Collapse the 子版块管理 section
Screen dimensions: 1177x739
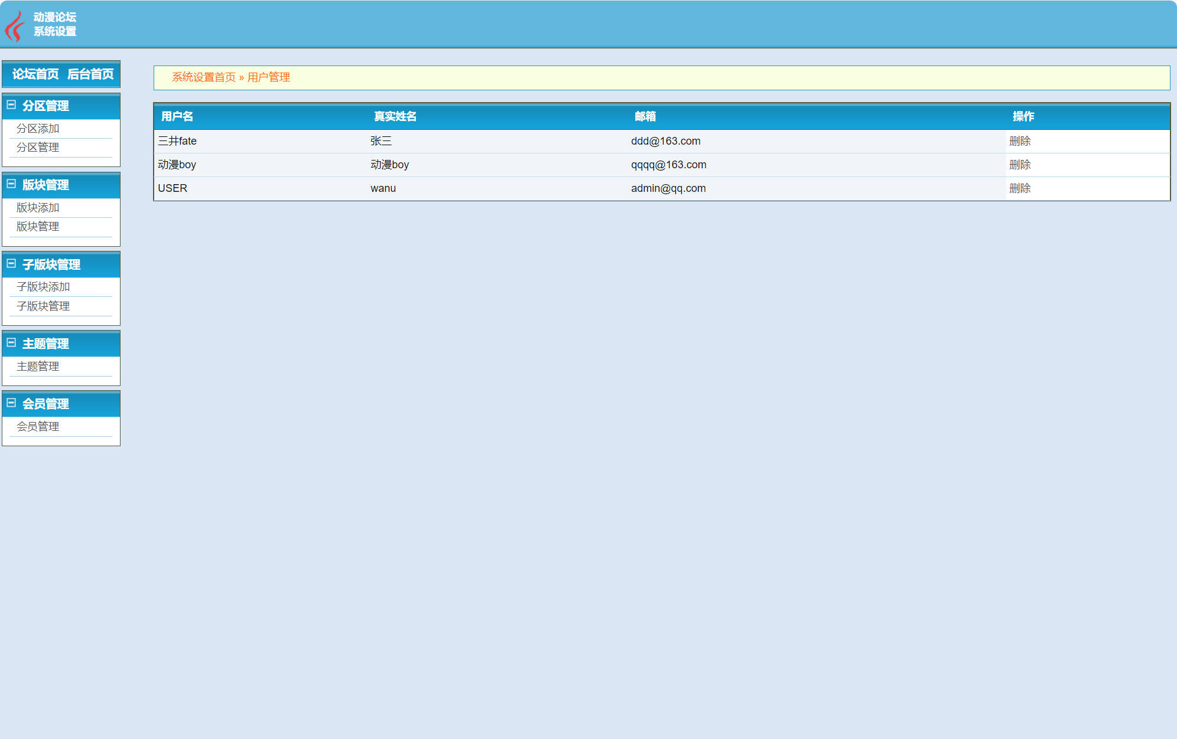tap(11, 264)
